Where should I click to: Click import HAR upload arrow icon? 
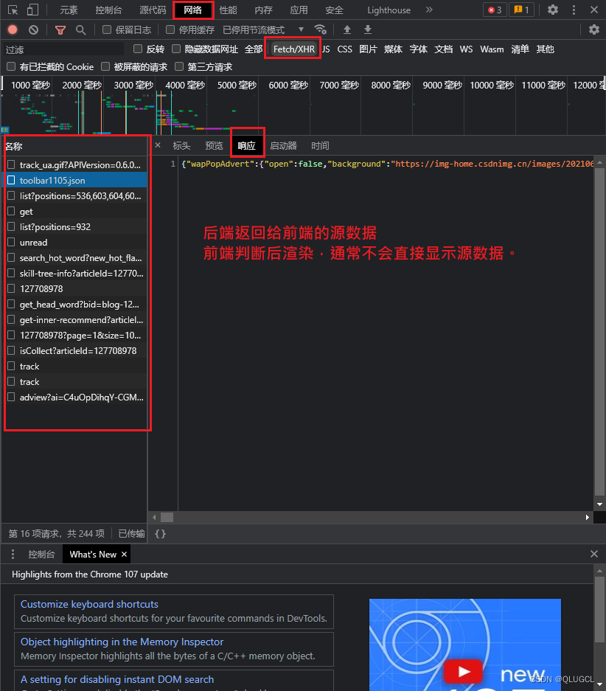(x=347, y=29)
